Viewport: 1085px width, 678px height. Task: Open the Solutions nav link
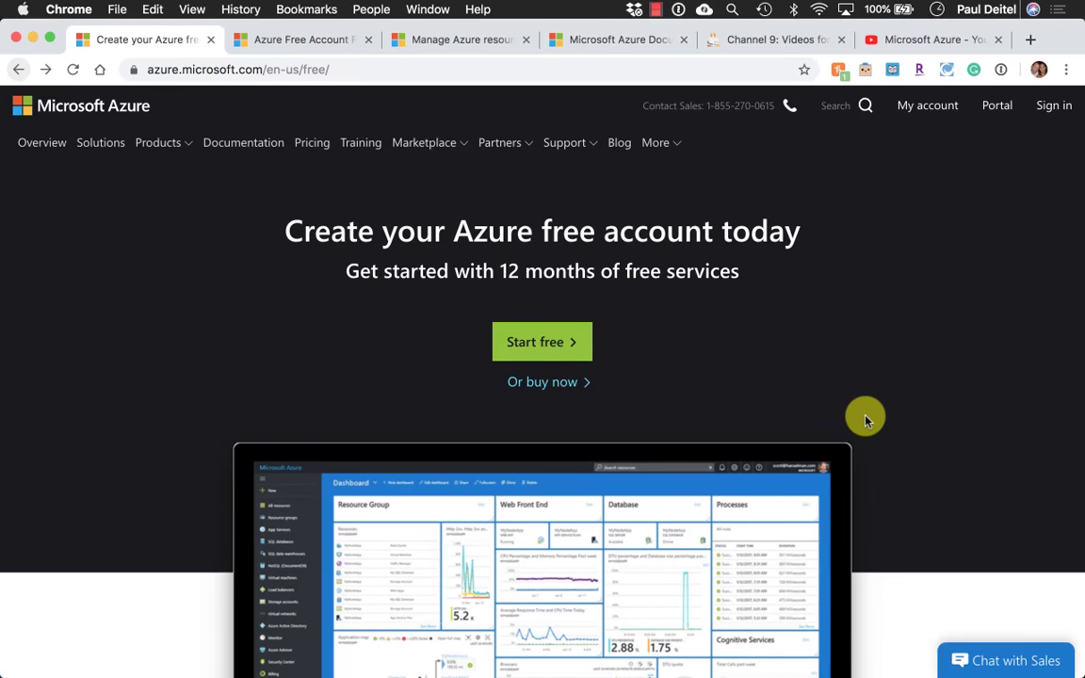point(101,142)
